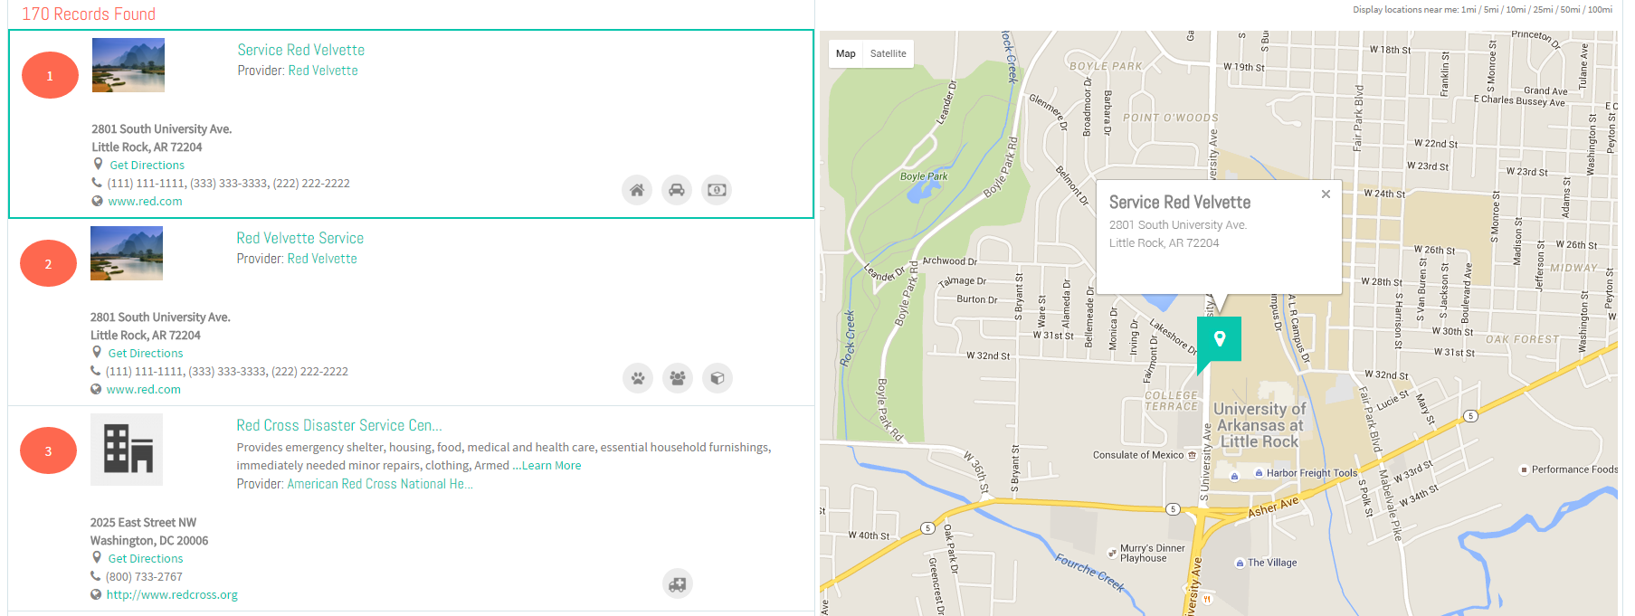The image size is (1635, 616).
Task: Click provider Red Velvette under Red Velvette Service
Action: pyautogui.click(x=322, y=259)
